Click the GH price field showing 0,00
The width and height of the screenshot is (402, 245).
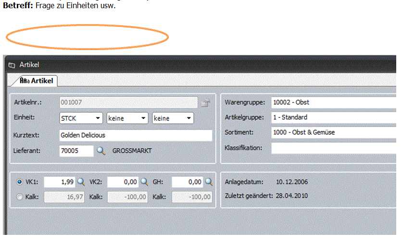click(x=187, y=182)
